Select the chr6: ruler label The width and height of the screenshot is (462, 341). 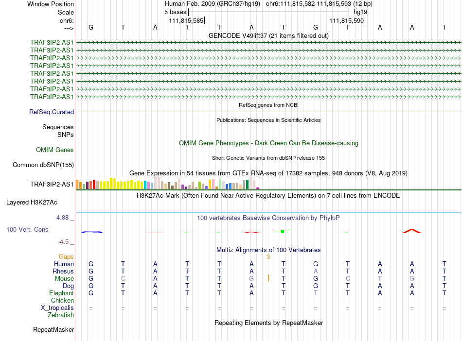(67, 20)
